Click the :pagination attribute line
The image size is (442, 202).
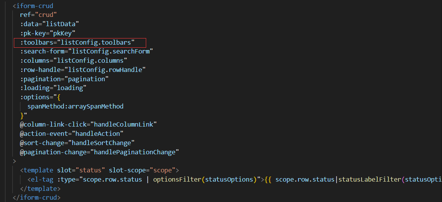point(64,79)
